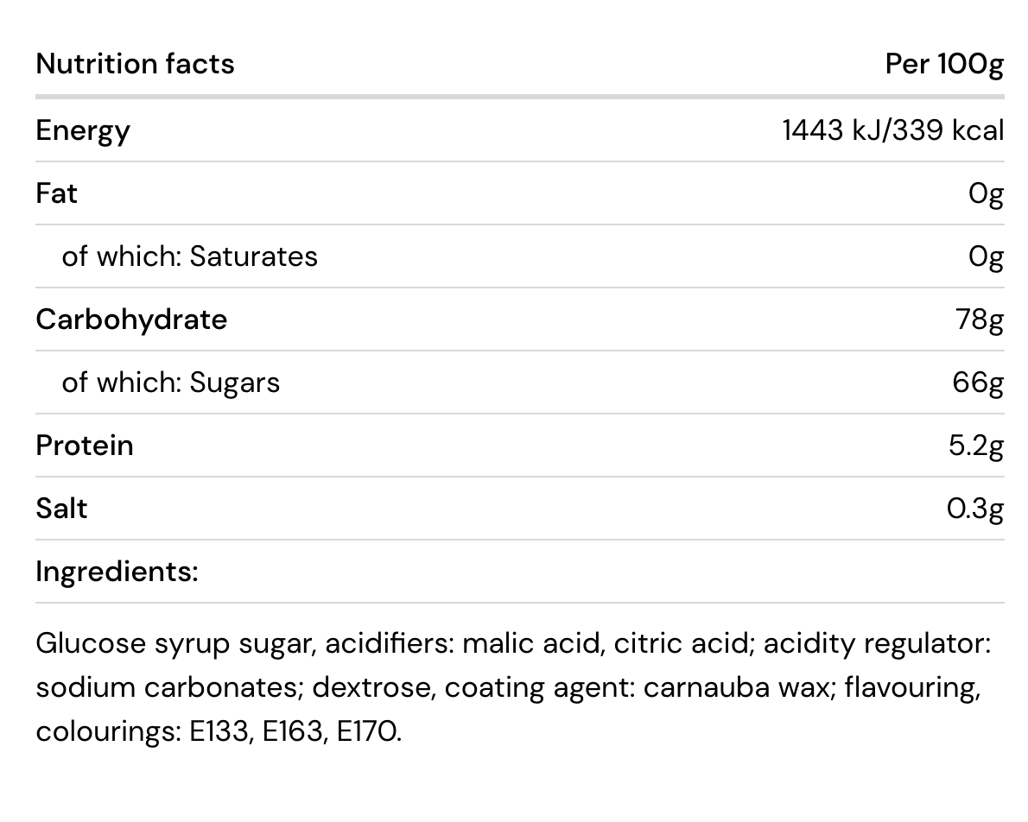Click the 'Glucose syrup sugar' ingredients text
Viewport: 1028px width, 822px height.
pos(174,644)
